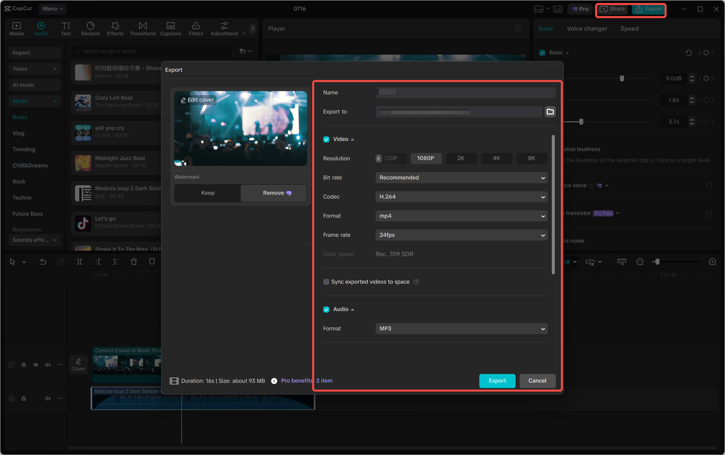Switch to the Stickers panel
The image size is (725, 455).
[x=90, y=28]
